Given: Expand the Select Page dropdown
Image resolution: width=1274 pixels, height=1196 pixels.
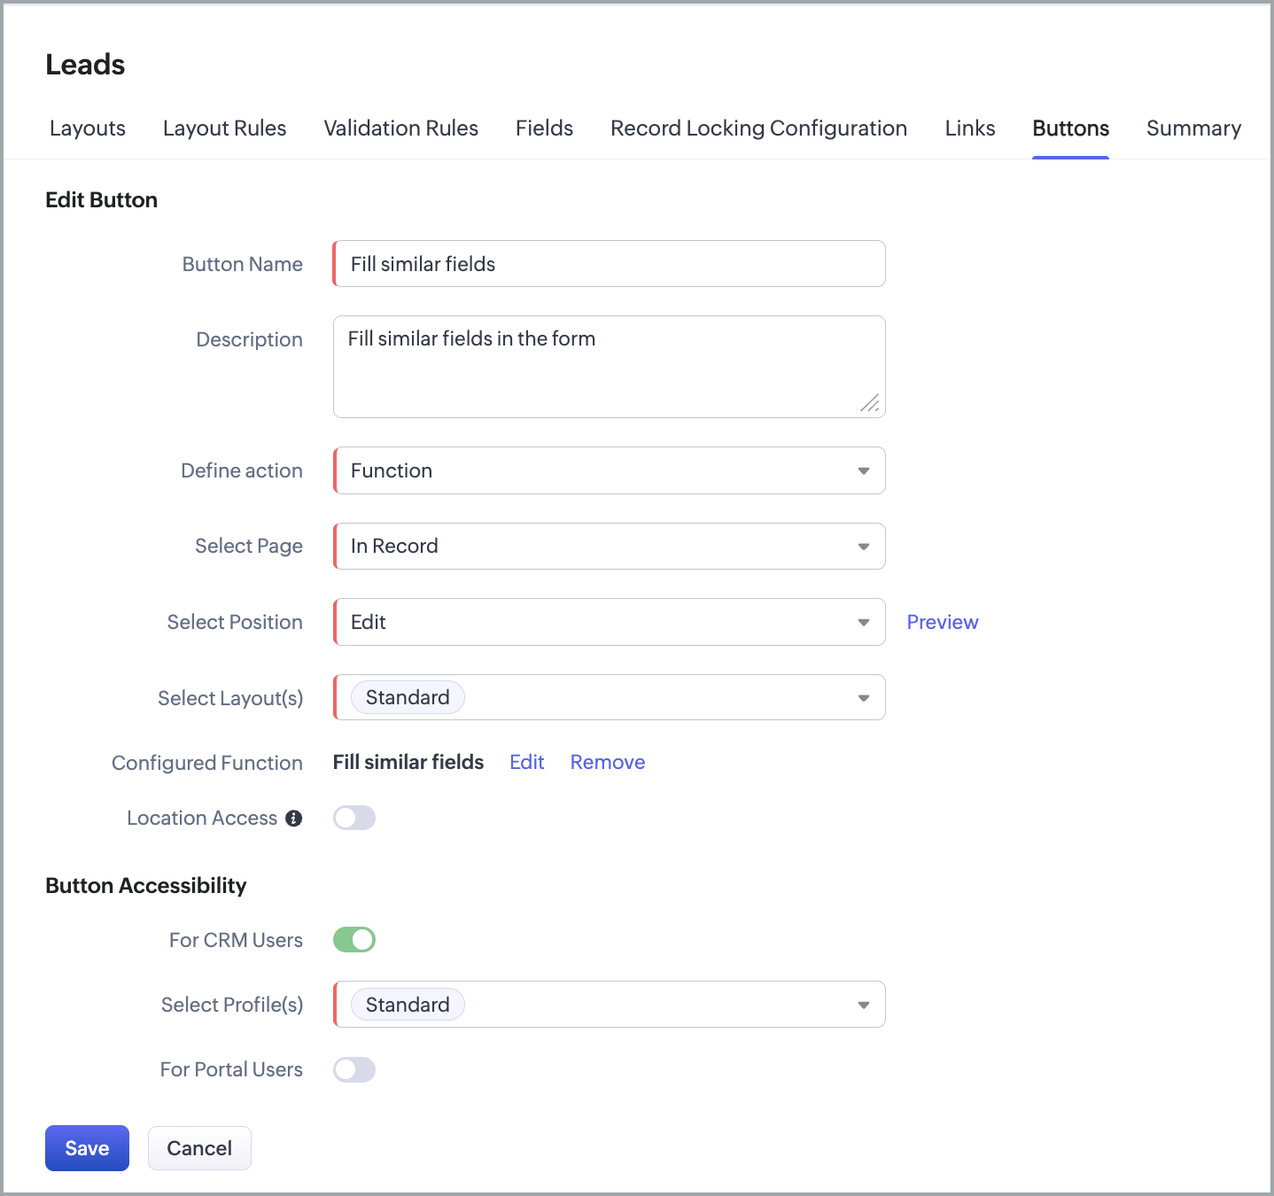Looking at the screenshot, I should pos(610,546).
